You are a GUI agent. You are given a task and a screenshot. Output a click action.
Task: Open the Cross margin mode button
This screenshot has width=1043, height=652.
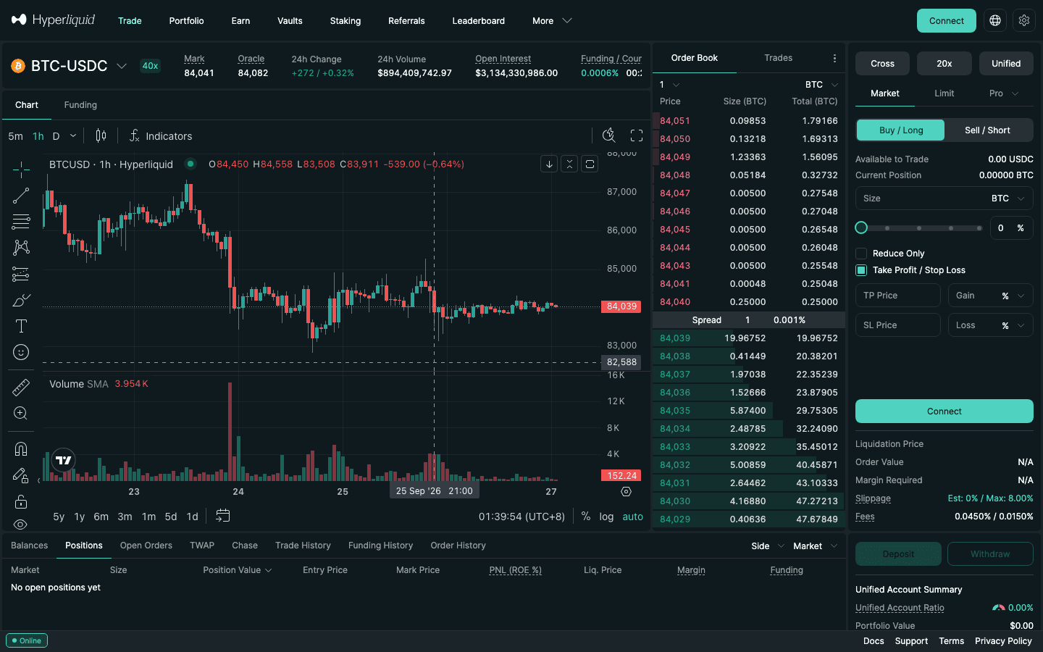pos(882,64)
